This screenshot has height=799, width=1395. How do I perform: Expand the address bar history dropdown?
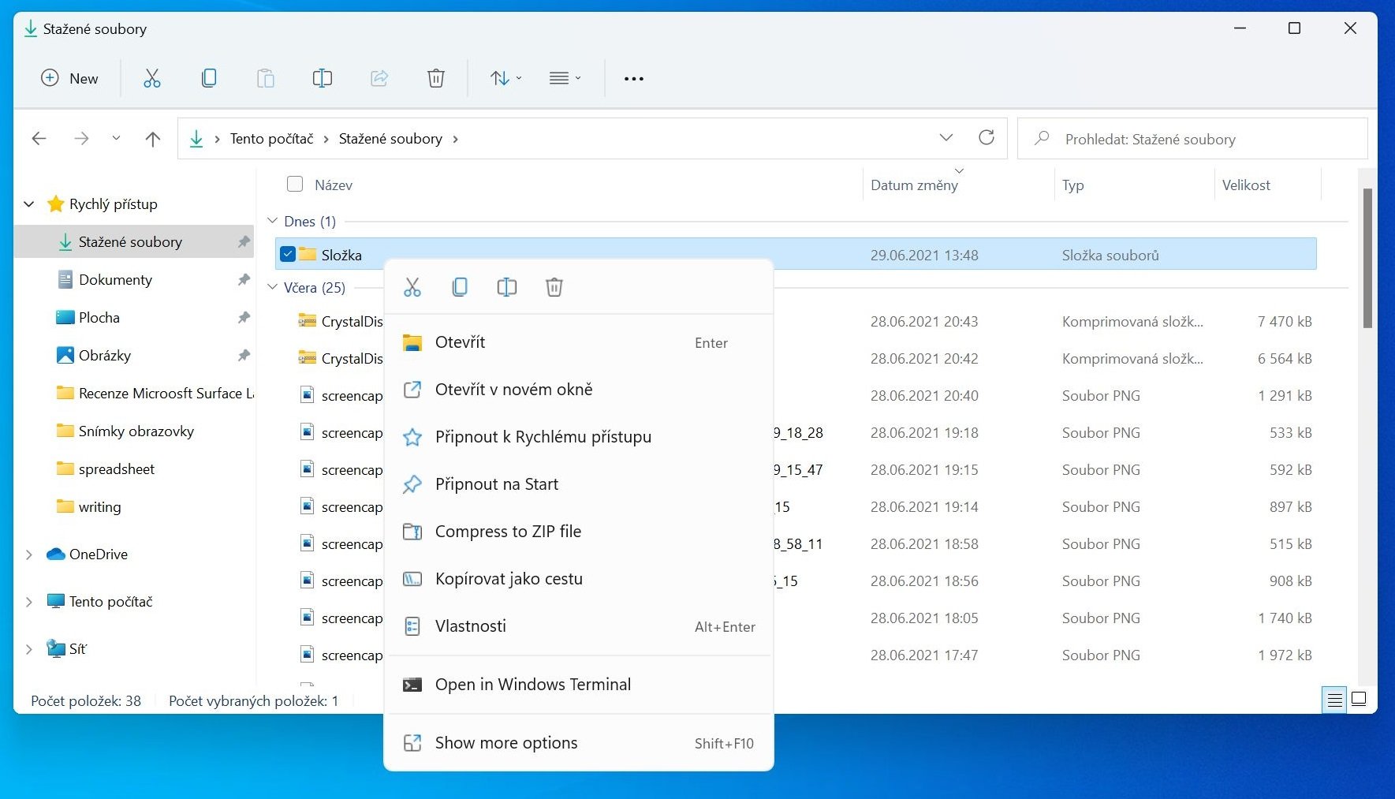pos(946,138)
